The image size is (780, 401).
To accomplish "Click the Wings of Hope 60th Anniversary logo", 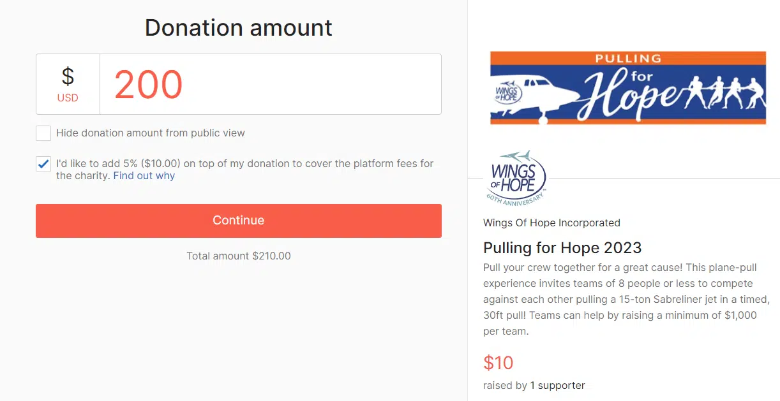I will (x=518, y=177).
